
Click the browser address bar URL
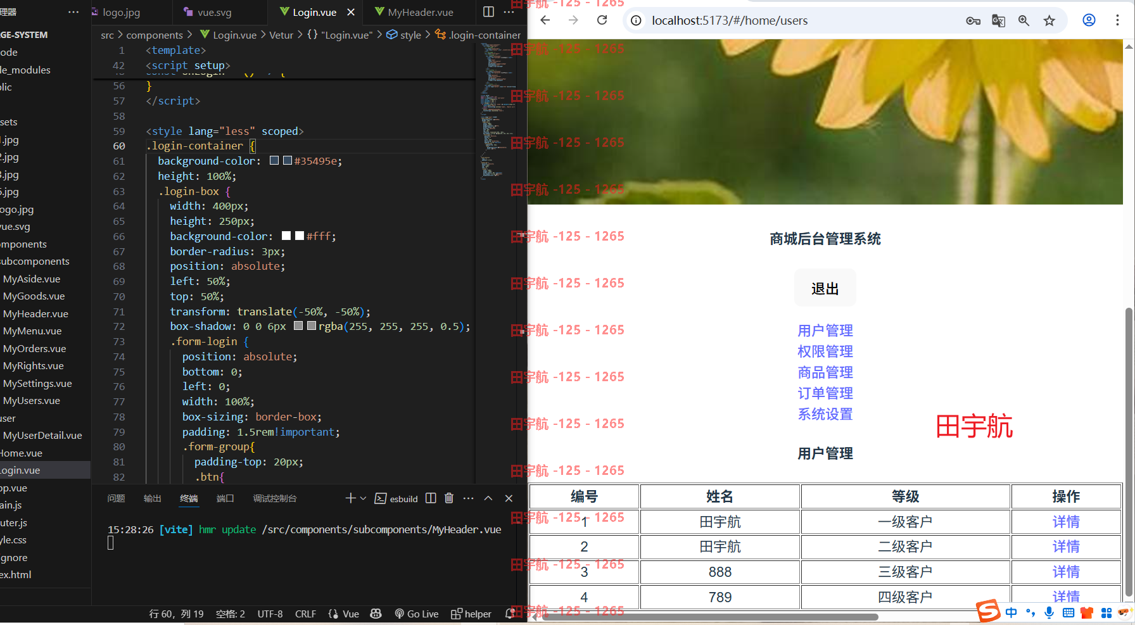(730, 21)
